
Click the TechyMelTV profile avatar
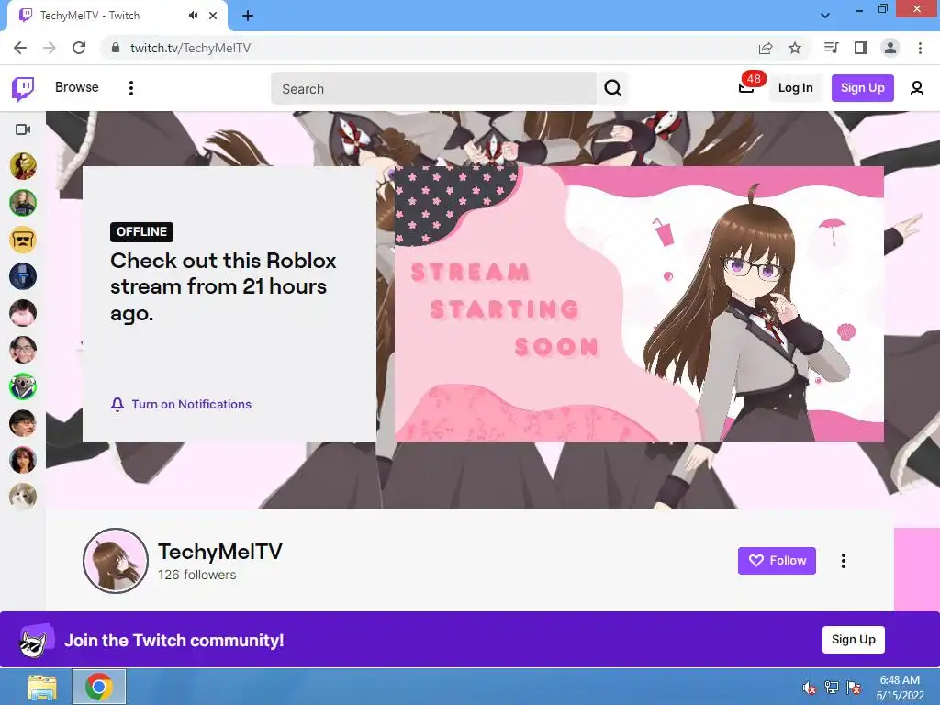115,561
